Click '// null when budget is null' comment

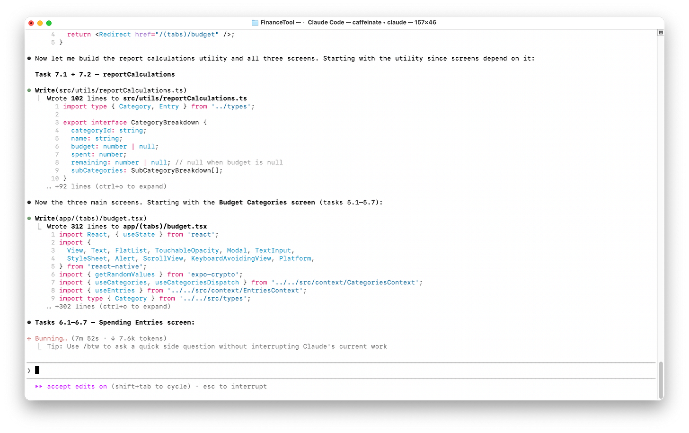click(x=229, y=163)
